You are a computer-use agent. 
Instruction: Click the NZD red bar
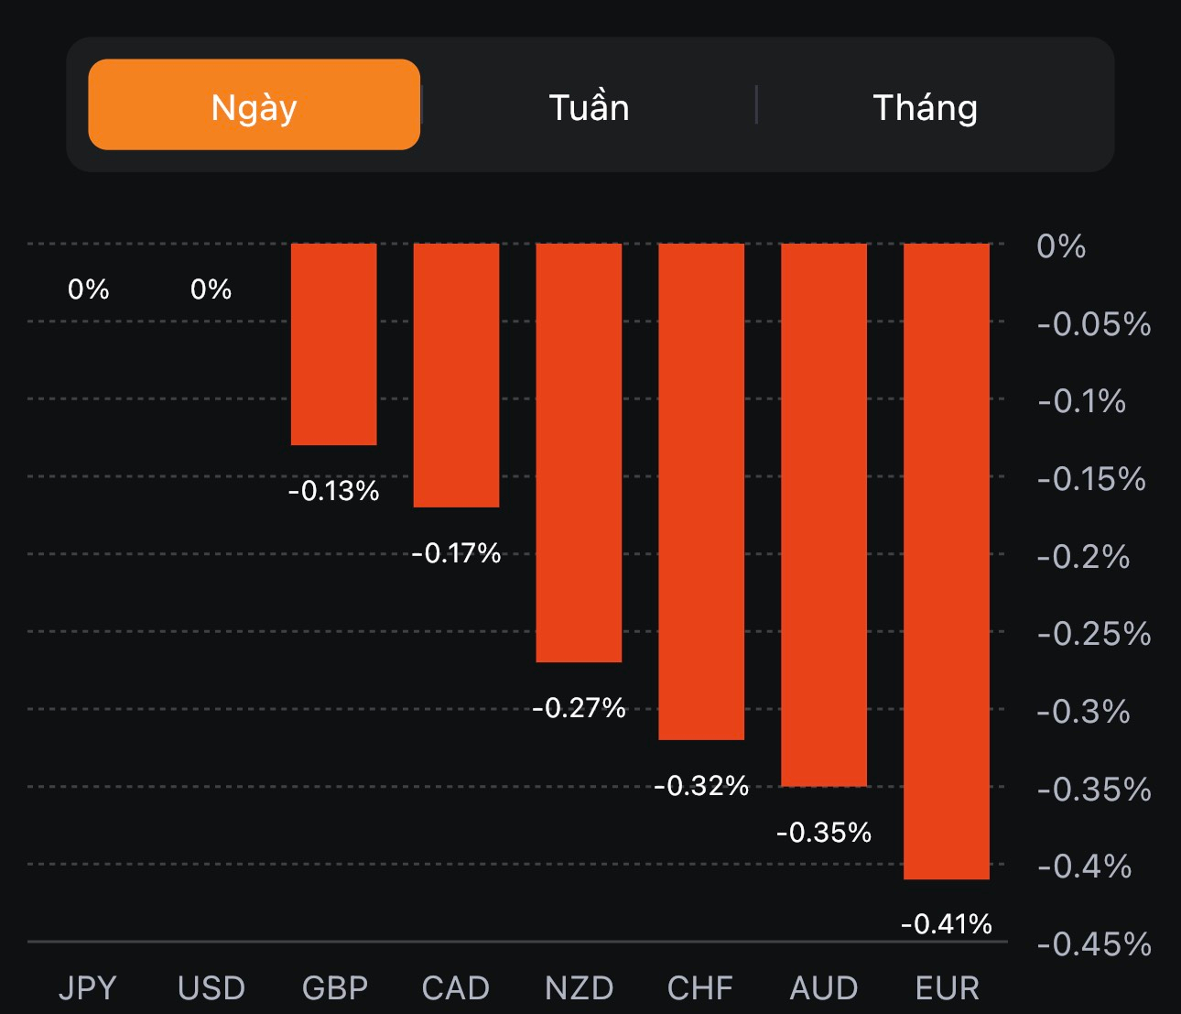(579, 452)
